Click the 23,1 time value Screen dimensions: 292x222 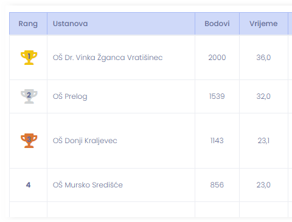(x=263, y=141)
